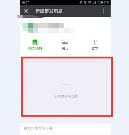Screen dimensions: 129x135
Task: Tap the plus icon to add material
Action: (66, 84)
